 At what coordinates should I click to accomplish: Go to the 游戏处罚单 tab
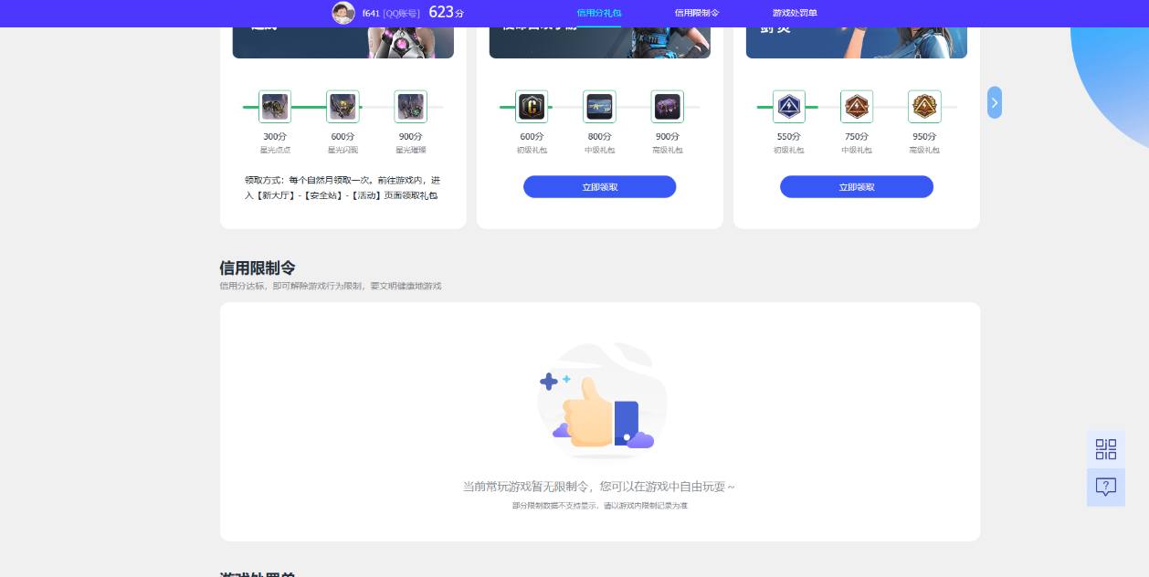795,13
